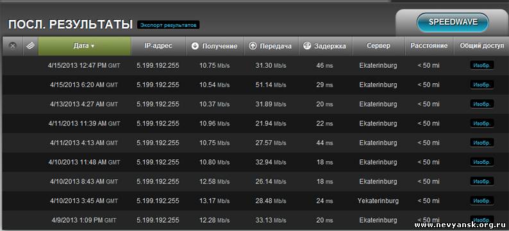Select date 4/10/2013 8:43 AM

(84, 182)
